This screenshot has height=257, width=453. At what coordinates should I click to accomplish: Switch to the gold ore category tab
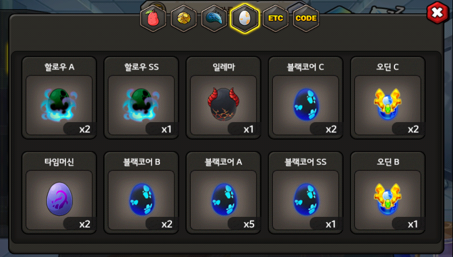[x=184, y=18]
